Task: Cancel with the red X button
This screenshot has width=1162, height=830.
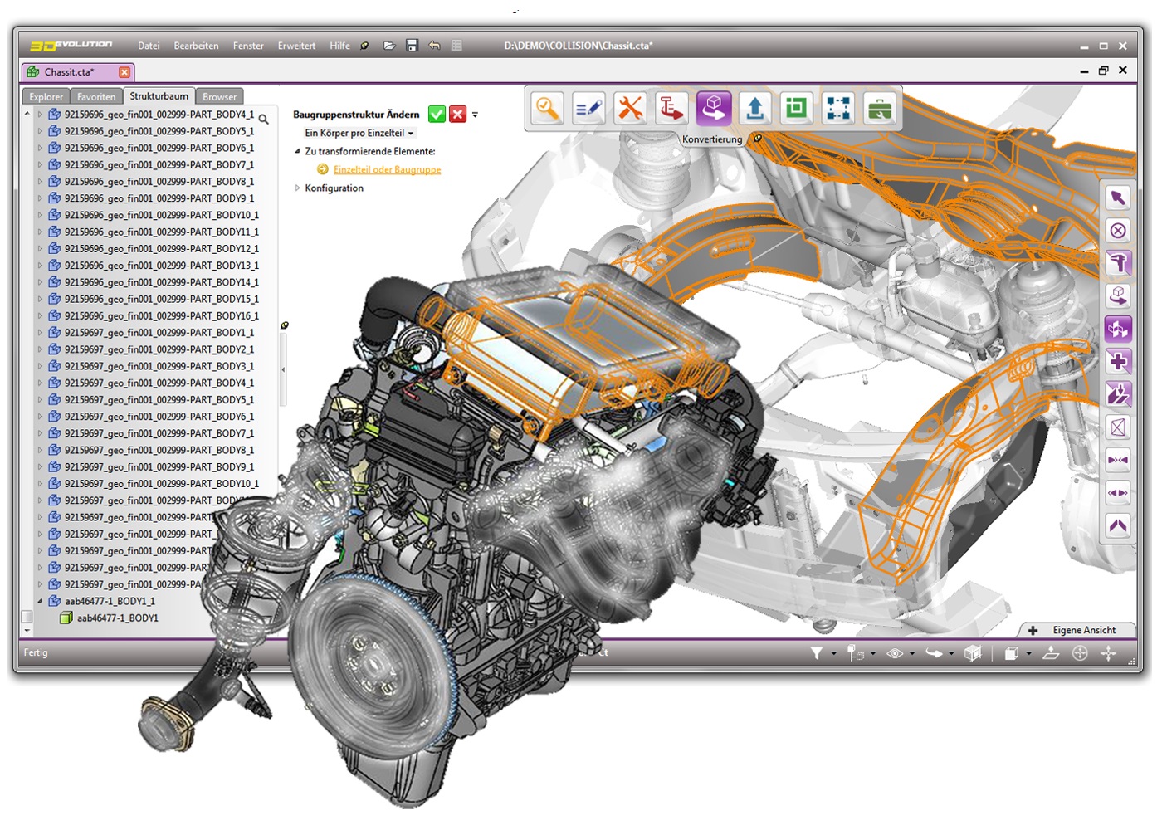Action: point(457,115)
